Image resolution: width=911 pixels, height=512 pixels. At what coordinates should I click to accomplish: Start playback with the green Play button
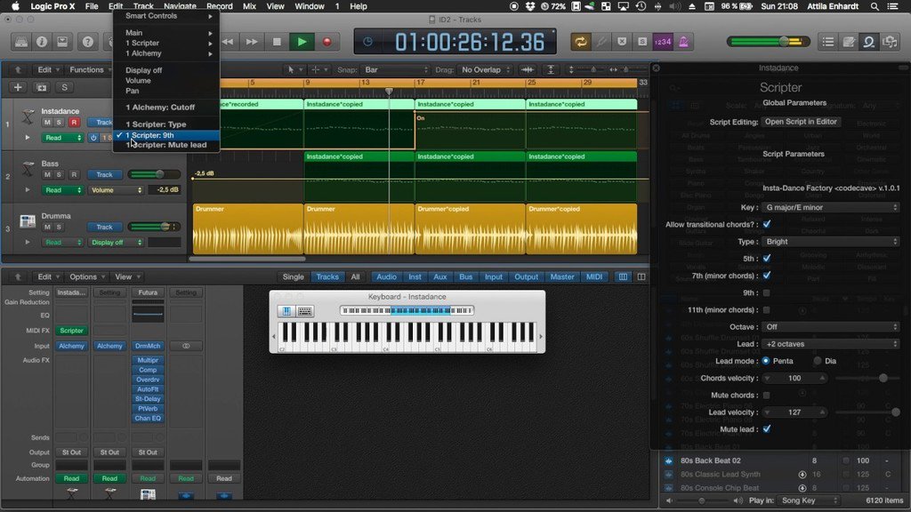[302, 42]
